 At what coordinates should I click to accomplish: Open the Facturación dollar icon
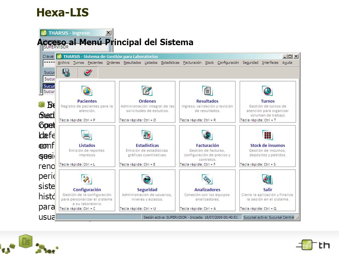(207, 135)
